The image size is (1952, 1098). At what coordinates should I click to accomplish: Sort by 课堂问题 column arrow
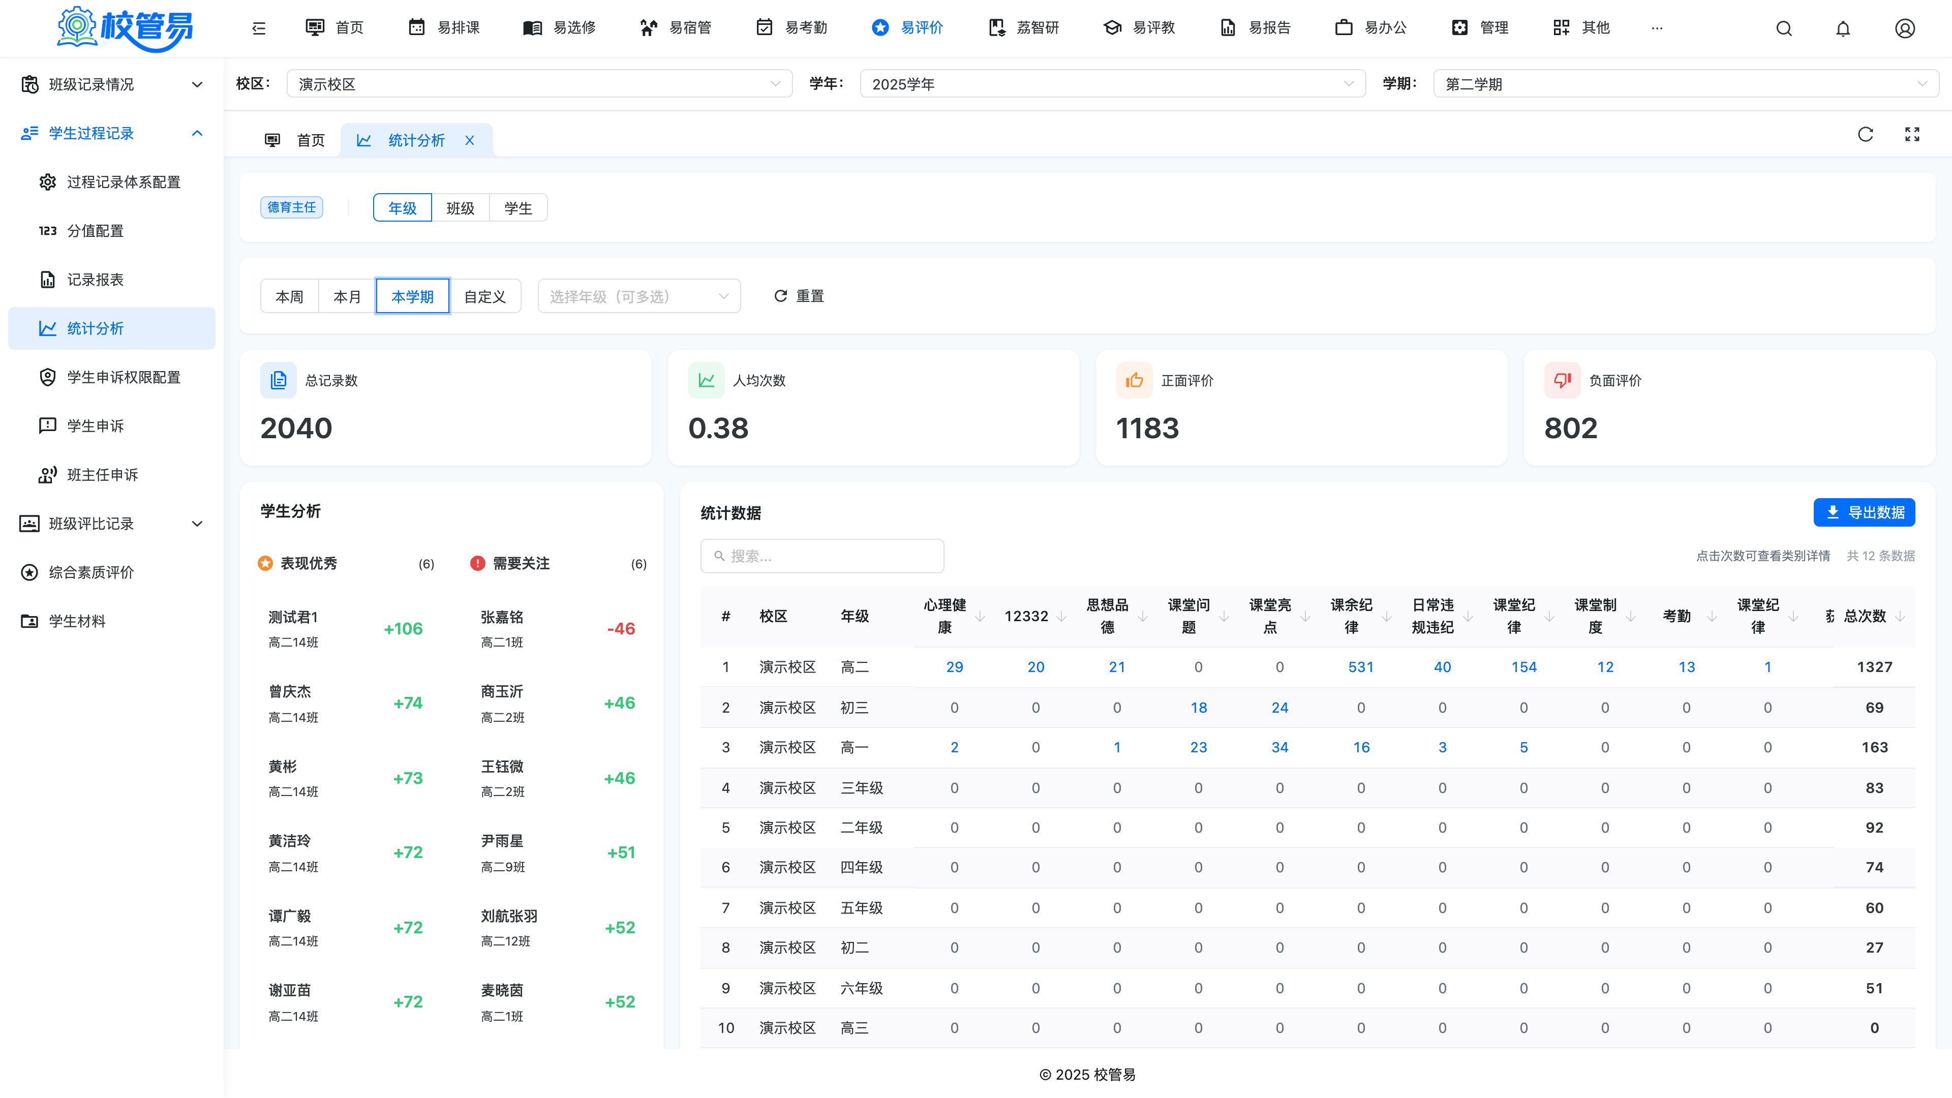[1224, 616]
